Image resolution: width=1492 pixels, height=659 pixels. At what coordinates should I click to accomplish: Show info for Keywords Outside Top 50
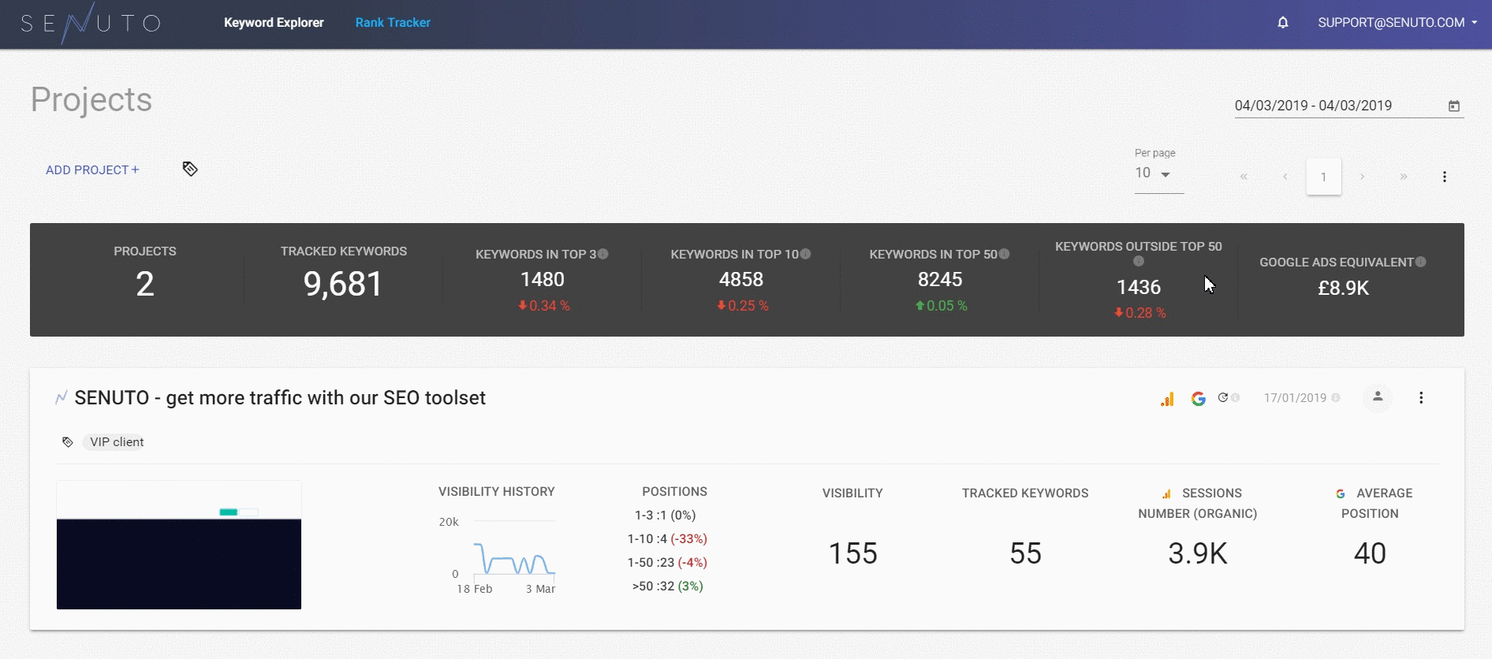point(1139,261)
